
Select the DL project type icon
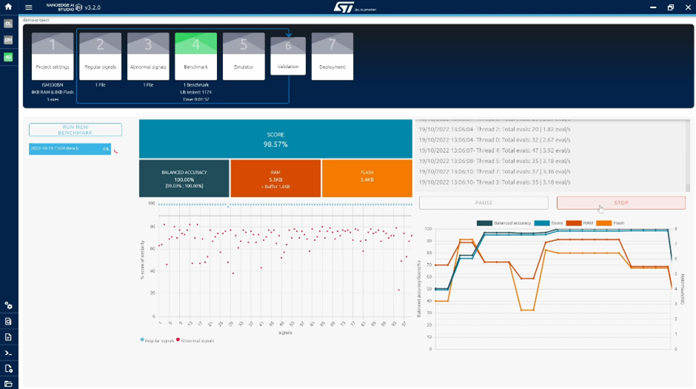(8, 24)
